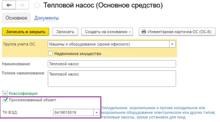
Task: Click the back arrow navigation icon
Action: click(9, 5)
